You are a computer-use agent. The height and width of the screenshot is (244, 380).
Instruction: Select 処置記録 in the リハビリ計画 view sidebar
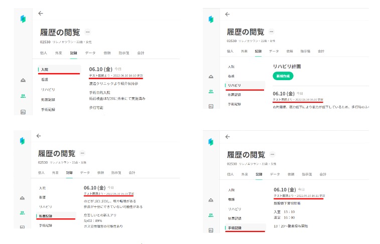click(x=234, y=95)
